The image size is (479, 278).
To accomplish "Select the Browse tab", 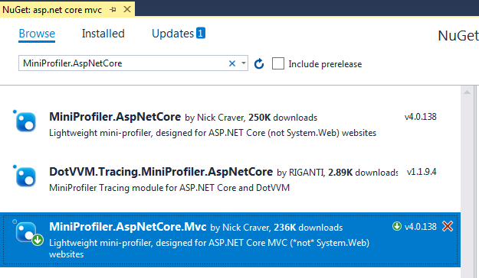I will [x=37, y=34].
